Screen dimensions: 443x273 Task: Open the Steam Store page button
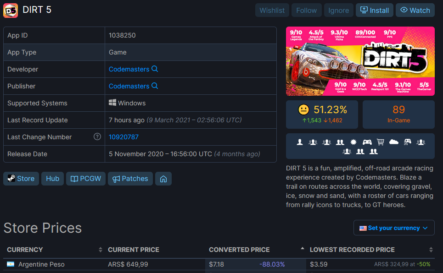21,179
